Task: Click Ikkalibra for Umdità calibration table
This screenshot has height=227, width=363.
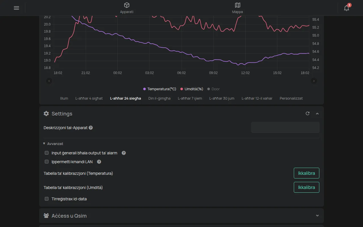Action: 307,187
